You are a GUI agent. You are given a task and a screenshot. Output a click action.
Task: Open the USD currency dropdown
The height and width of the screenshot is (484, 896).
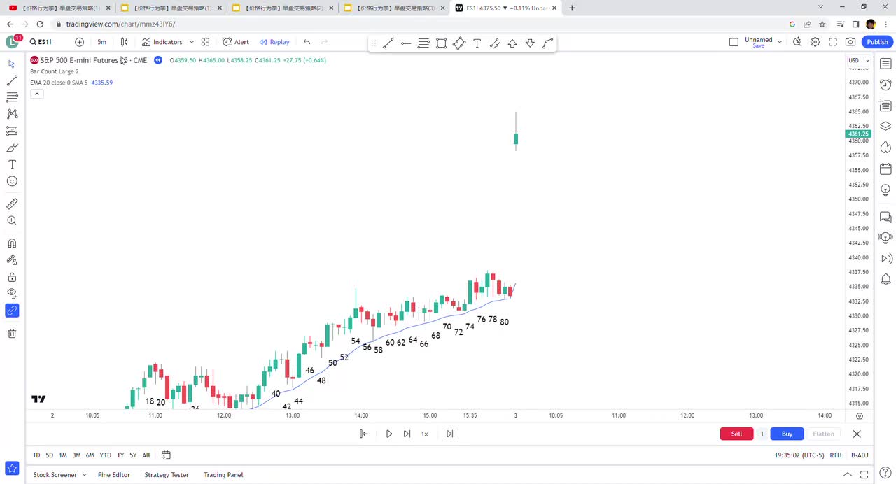pyautogui.click(x=859, y=60)
